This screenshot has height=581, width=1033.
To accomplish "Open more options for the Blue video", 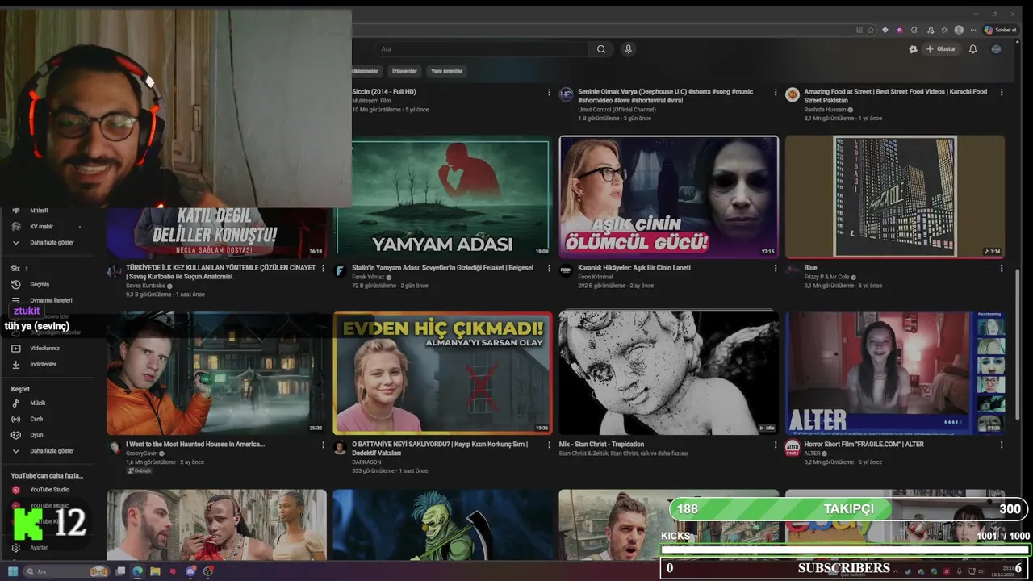I will (1002, 268).
